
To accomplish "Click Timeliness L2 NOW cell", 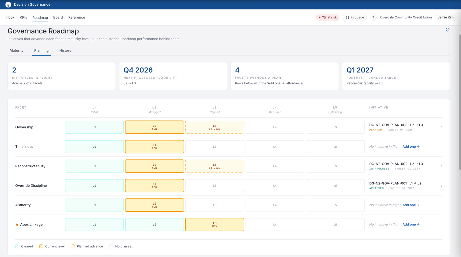I will [154, 147].
